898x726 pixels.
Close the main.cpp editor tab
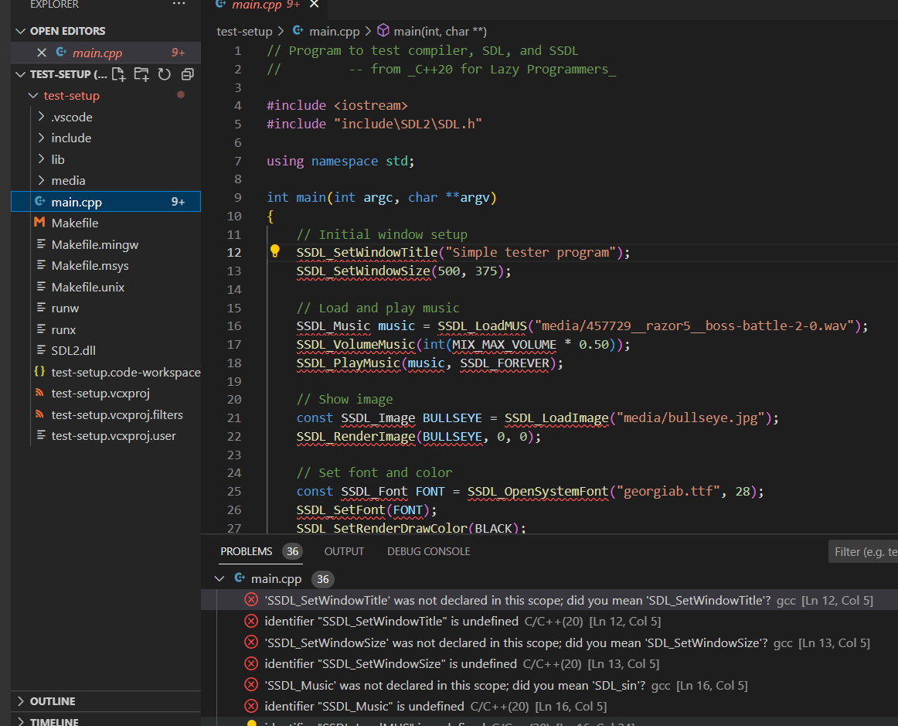314,5
